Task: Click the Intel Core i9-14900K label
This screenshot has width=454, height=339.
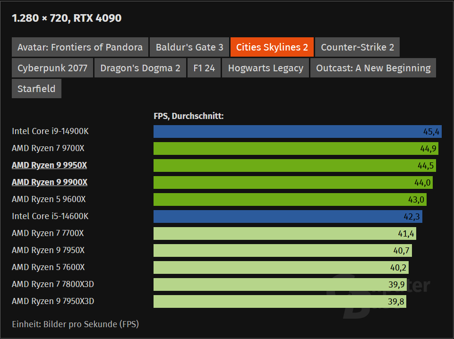Action: 50,131
